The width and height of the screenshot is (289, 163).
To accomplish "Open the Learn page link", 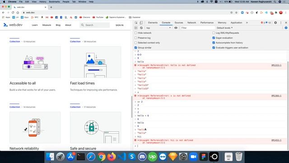I will coord(35,25).
